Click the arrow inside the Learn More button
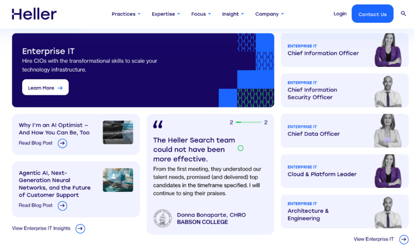Viewport: 414px width, 251px height. click(x=61, y=87)
